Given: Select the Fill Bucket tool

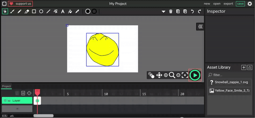Looking at the screenshot, I should coord(70,11).
